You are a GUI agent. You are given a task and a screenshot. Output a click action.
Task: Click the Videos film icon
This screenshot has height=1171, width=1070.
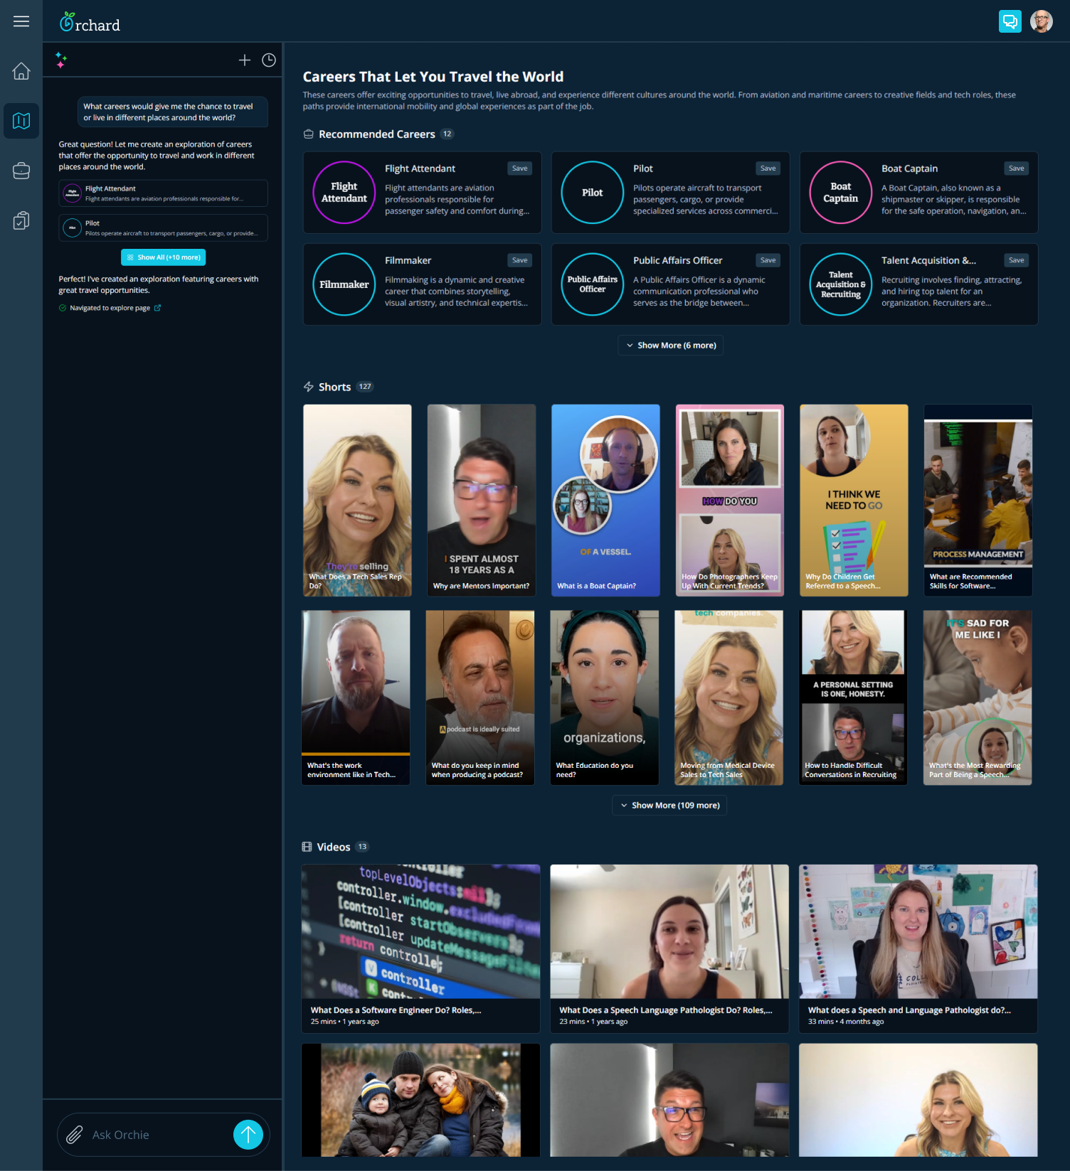click(307, 847)
